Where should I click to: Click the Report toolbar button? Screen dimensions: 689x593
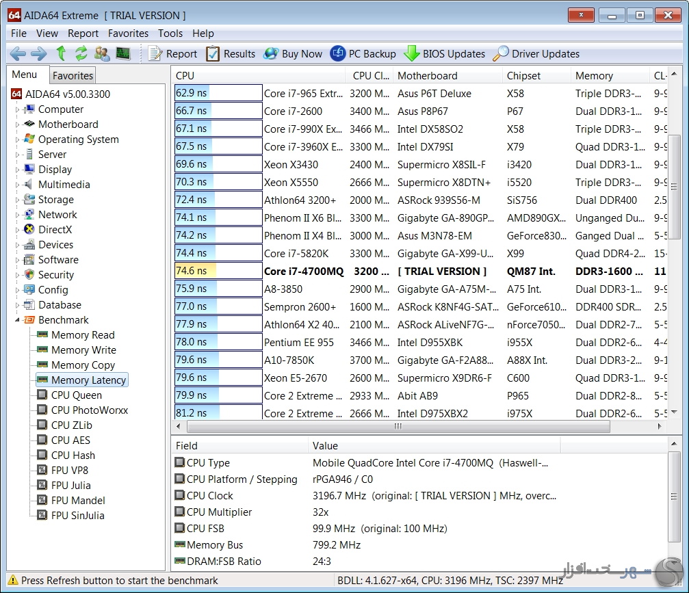172,54
